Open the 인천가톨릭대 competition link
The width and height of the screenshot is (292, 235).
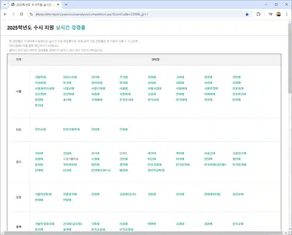pos(71,129)
